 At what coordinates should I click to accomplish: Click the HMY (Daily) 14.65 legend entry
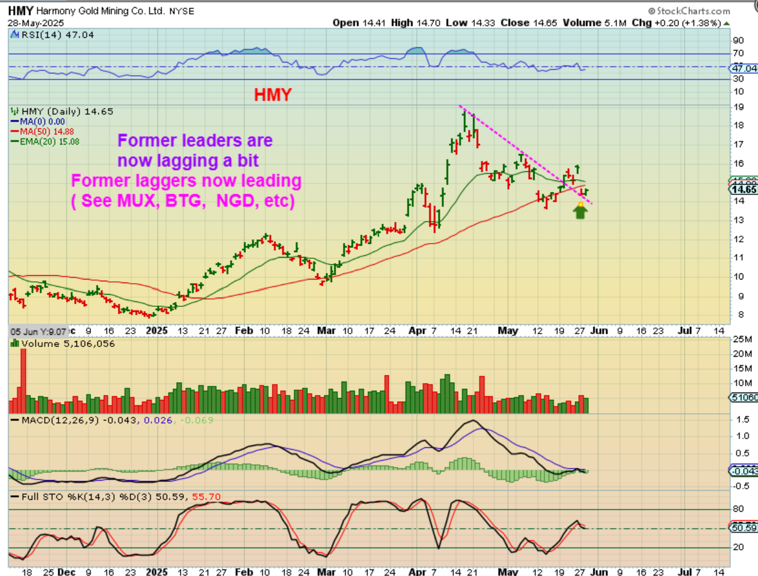tap(62, 112)
